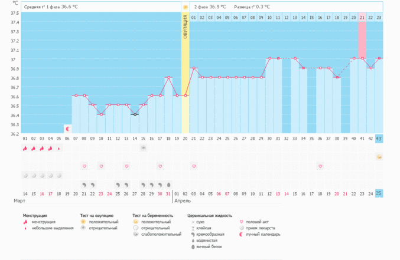Select the hollow temperature point on cycle day 14
Image resolution: width=400 pixels, height=260 pixels.
click(x=135, y=114)
